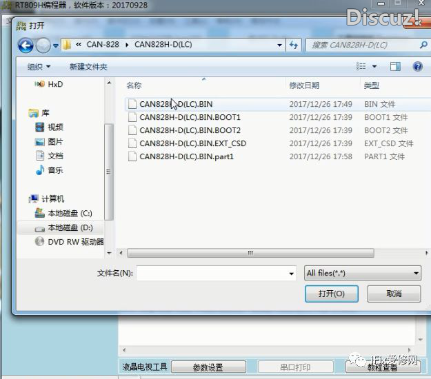This screenshot has height=379, width=431.
Task: Click the navigation pane scroll up arrow
Action: pyautogui.click(x=109, y=83)
